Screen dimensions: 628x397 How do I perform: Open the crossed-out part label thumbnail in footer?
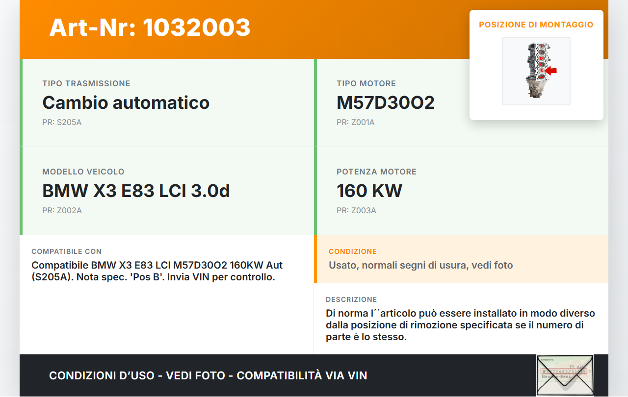pos(565,375)
